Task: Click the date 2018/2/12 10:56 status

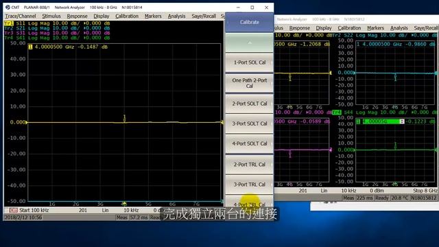Action: pos(23,217)
